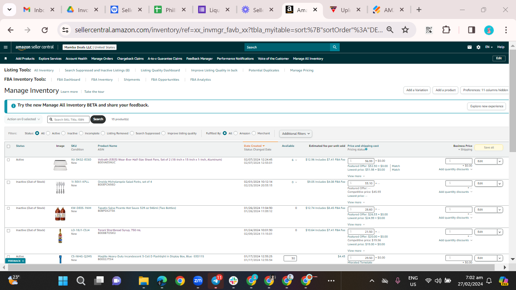Select the Active status filter
516x290 pixels.
[x=48, y=133]
